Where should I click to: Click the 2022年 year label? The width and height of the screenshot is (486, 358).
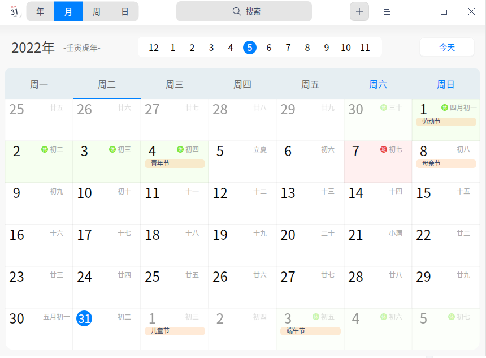point(33,48)
